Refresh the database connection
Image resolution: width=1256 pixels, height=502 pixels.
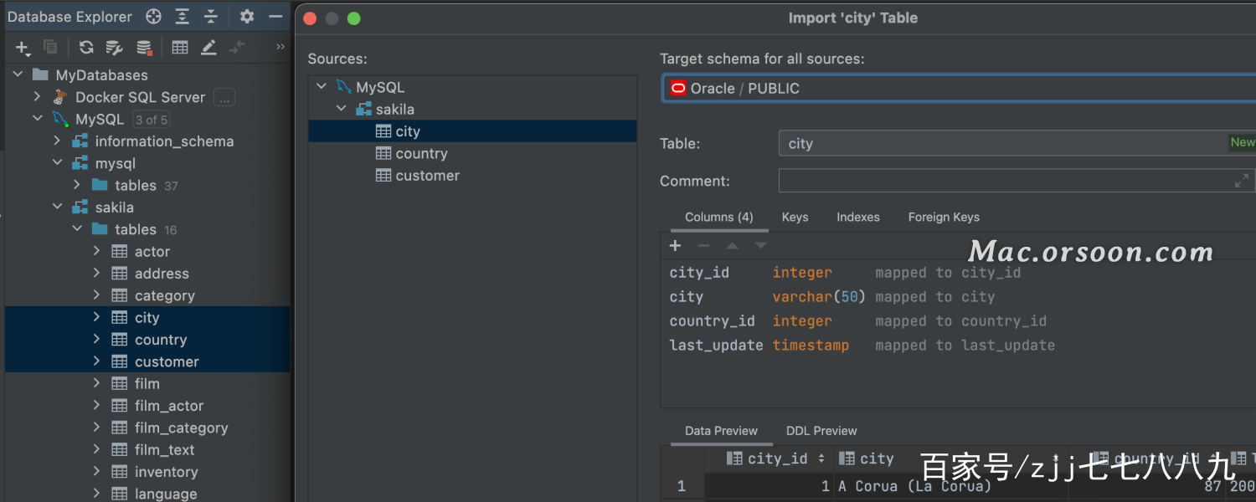pos(86,47)
